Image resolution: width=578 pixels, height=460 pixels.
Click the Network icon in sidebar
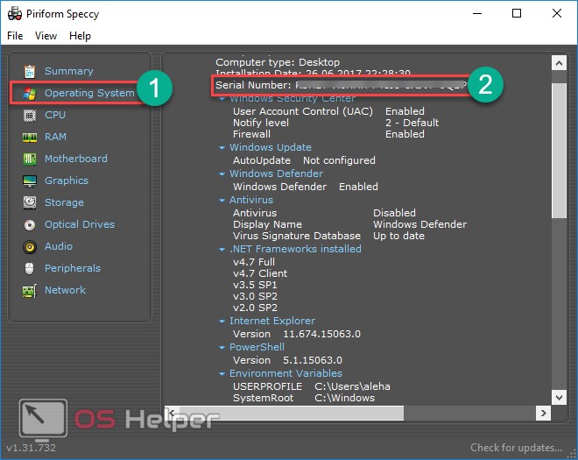click(x=30, y=290)
